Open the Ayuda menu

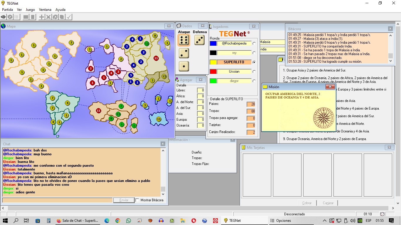[x=60, y=10]
